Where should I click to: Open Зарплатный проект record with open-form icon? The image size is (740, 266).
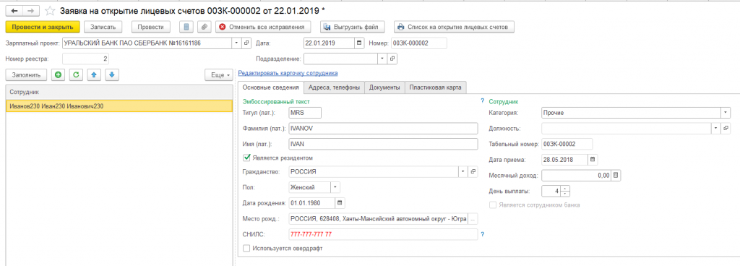click(247, 43)
